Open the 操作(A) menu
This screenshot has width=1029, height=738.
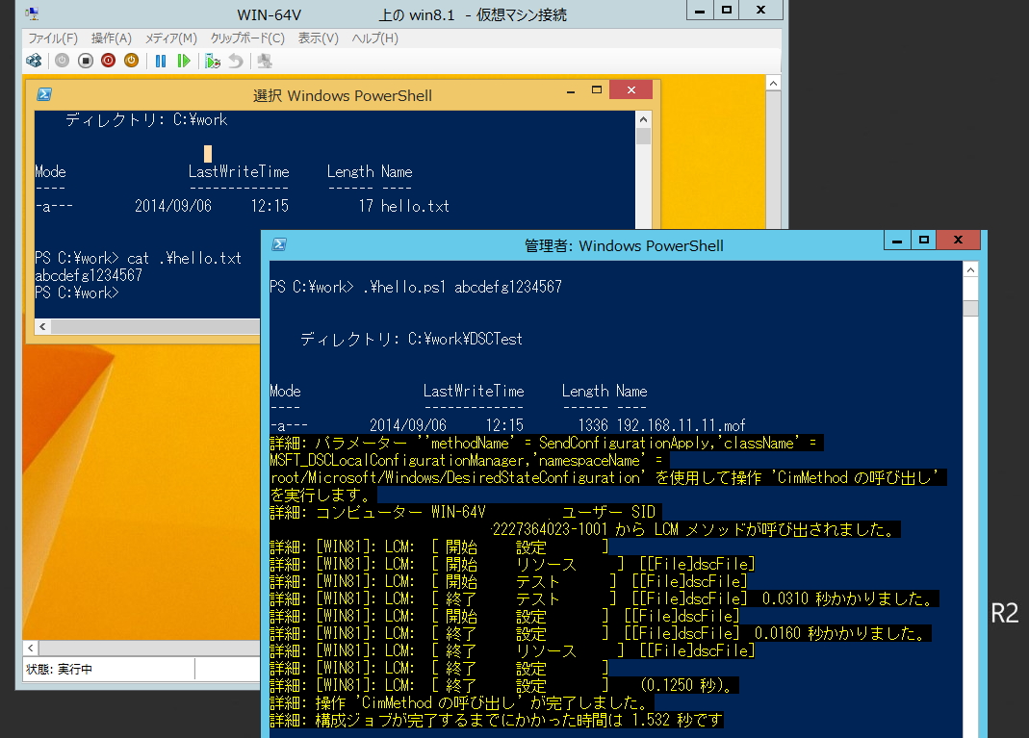[111, 38]
